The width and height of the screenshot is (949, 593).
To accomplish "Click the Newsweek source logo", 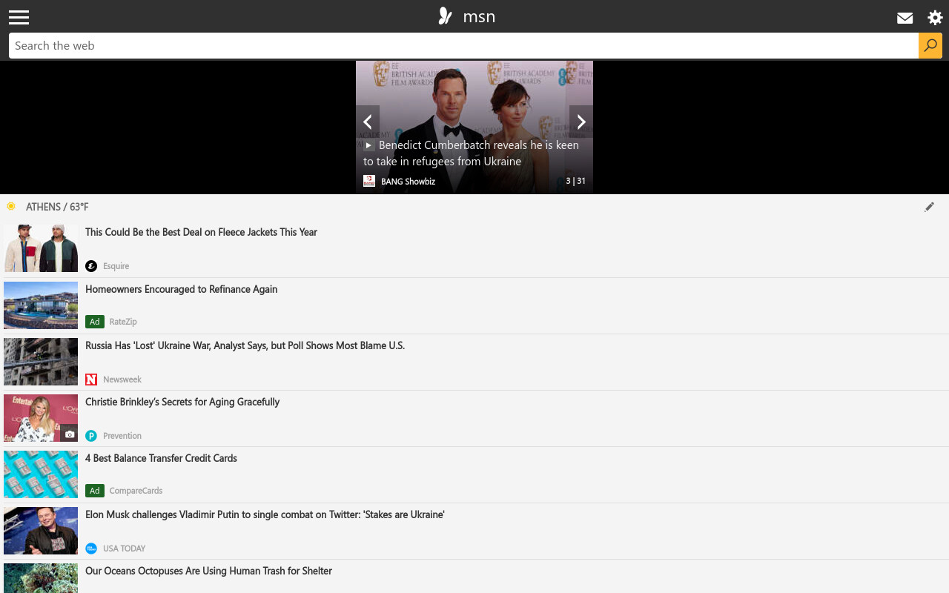I will (x=91, y=380).
